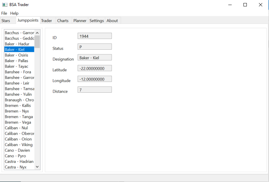Focus the Latitude value field
This screenshot has height=182, width=269.
click(94, 68)
